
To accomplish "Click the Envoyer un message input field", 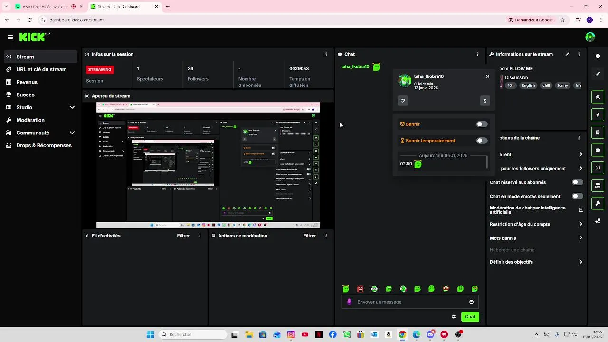I will (x=410, y=302).
